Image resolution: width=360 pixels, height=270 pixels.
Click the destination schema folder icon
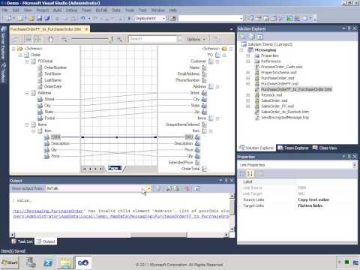224,49
